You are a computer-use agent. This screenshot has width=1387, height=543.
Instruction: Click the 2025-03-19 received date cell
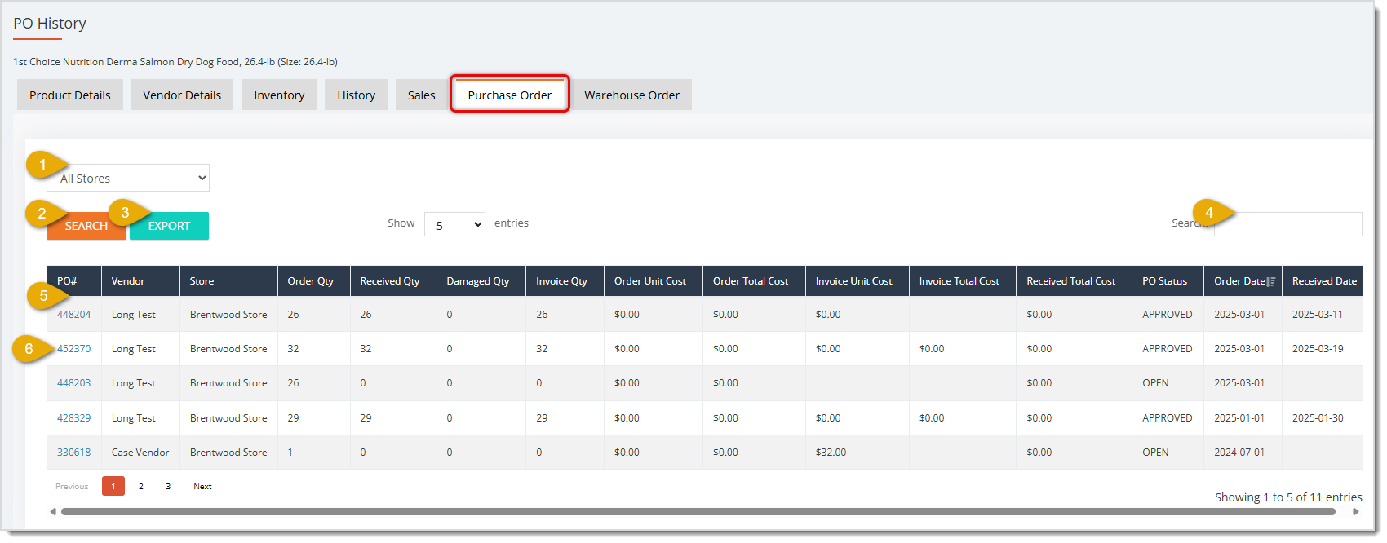1323,349
